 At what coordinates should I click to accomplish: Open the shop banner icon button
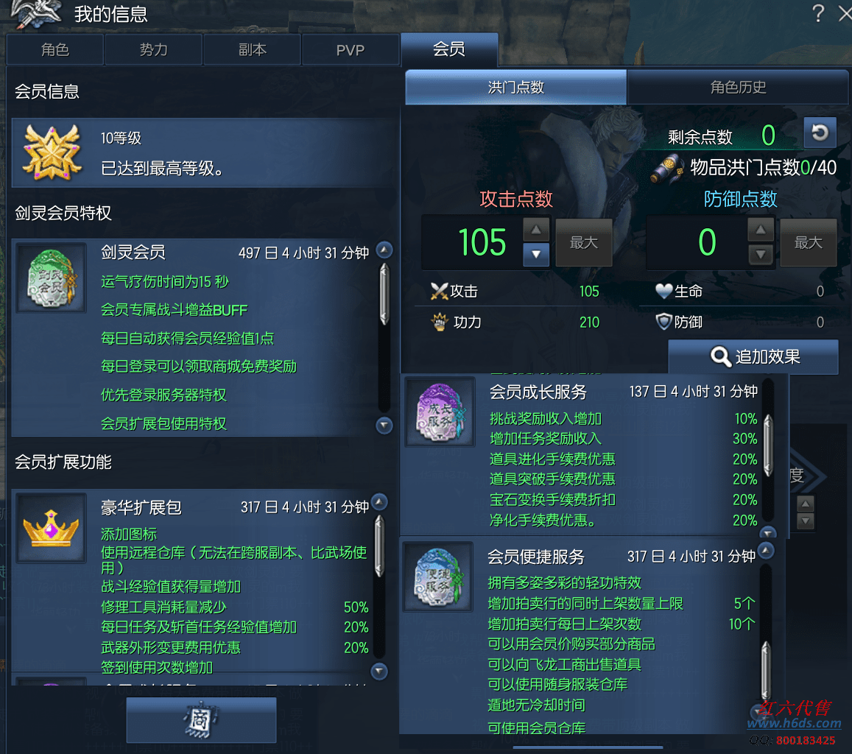click(x=201, y=720)
